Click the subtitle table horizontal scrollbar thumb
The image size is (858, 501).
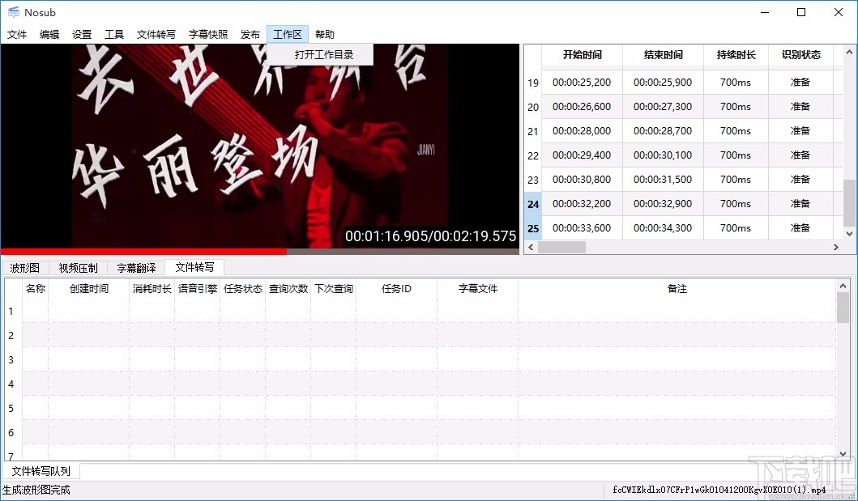pyautogui.click(x=562, y=248)
